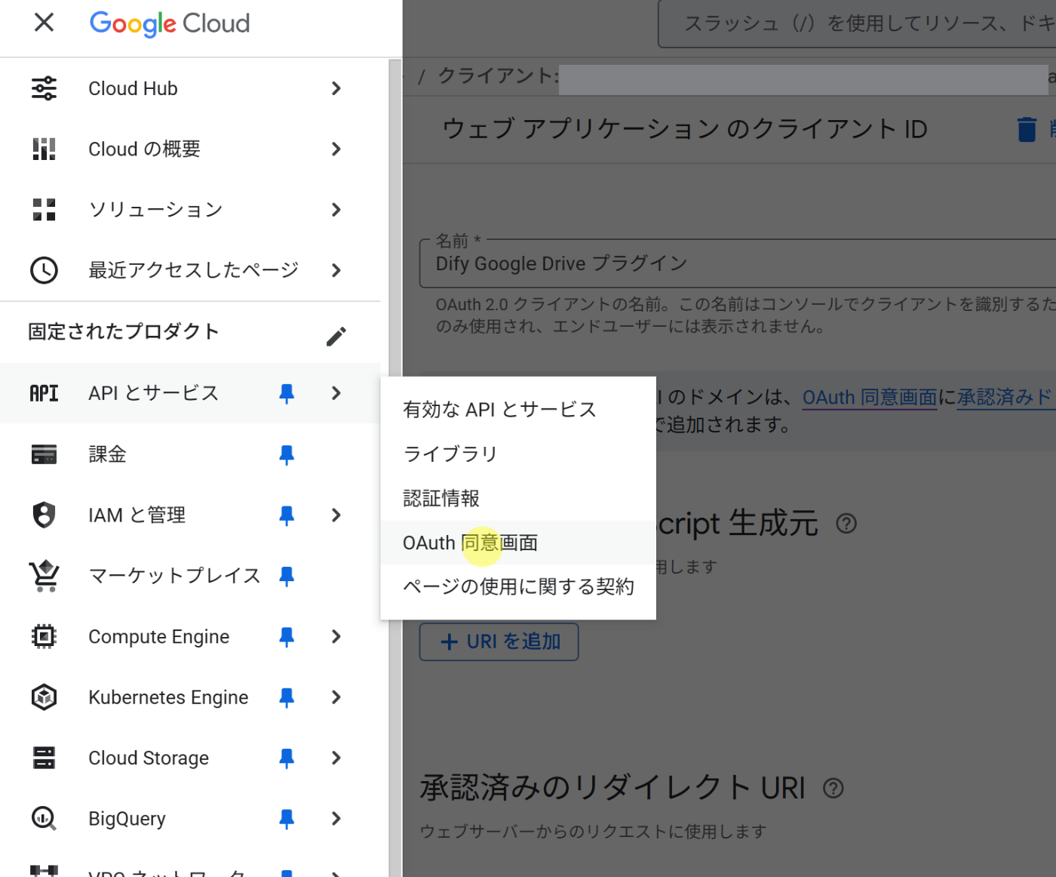
Task: Open 有効な API とサービス in submenu
Action: (x=518, y=410)
